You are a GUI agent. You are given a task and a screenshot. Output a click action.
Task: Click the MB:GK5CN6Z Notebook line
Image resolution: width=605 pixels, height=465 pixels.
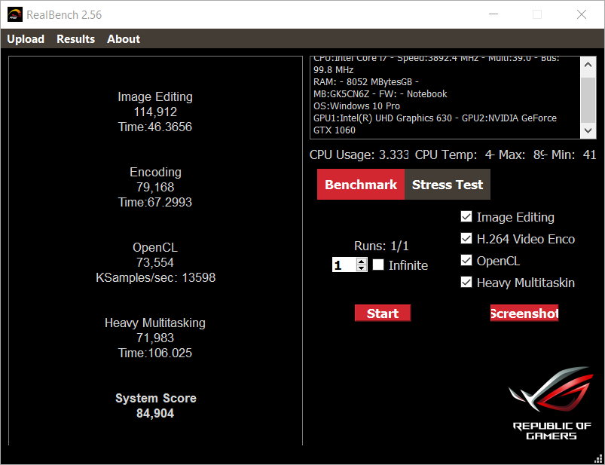click(380, 93)
